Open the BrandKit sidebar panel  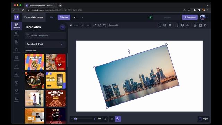[x=17, y=67]
